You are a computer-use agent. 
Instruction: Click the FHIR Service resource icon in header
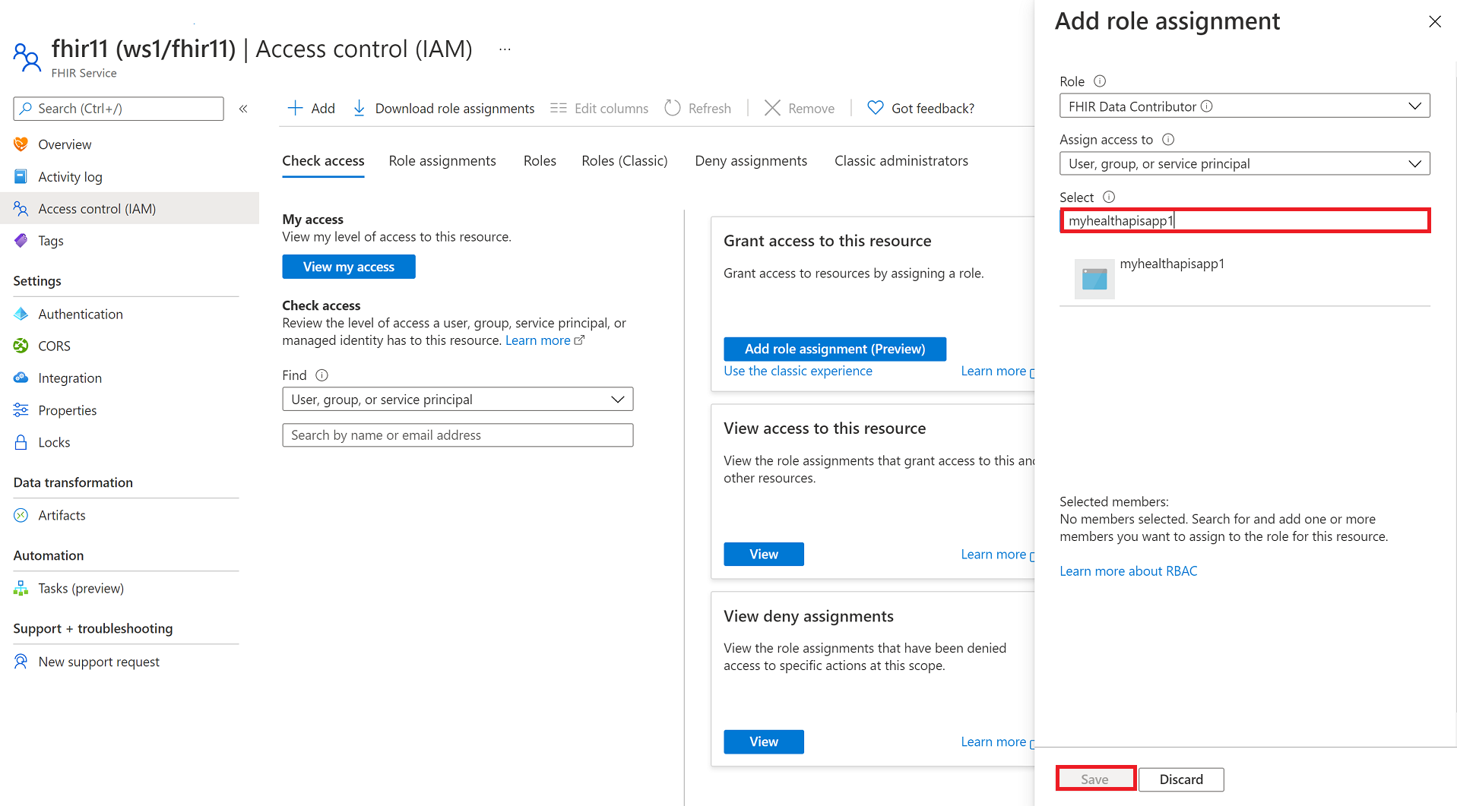27,57
